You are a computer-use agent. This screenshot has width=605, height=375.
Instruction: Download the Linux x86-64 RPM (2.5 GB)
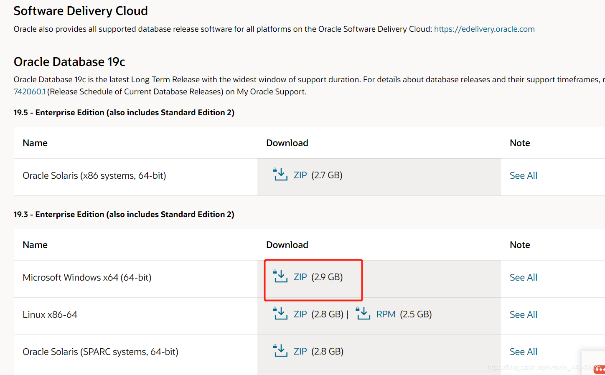pyautogui.click(x=386, y=314)
